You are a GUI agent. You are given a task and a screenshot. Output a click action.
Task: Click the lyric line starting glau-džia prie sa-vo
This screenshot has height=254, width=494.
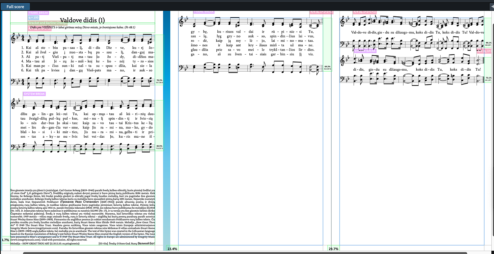tap(252, 50)
